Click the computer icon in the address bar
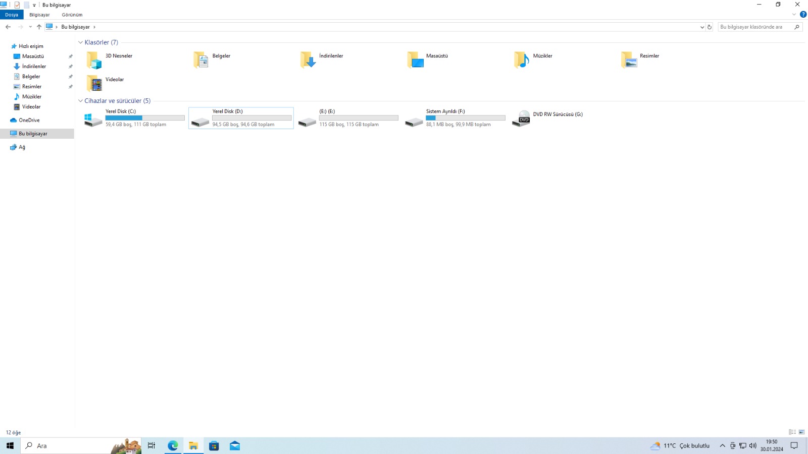The width and height of the screenshot is (808, 454). (x=49, y=27)
